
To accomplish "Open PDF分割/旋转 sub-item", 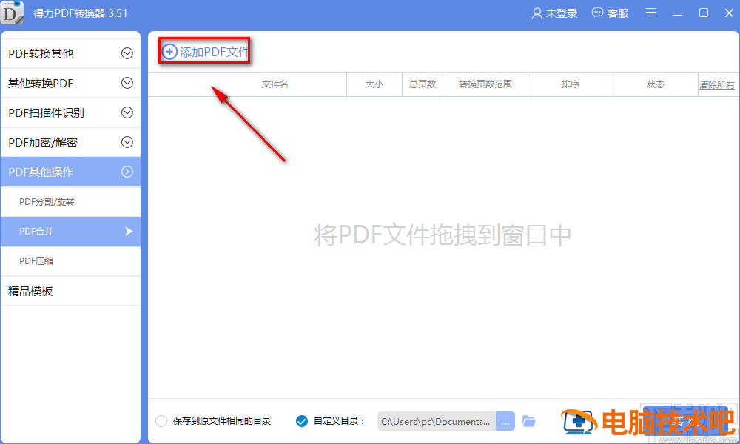I will click(70, 202).
